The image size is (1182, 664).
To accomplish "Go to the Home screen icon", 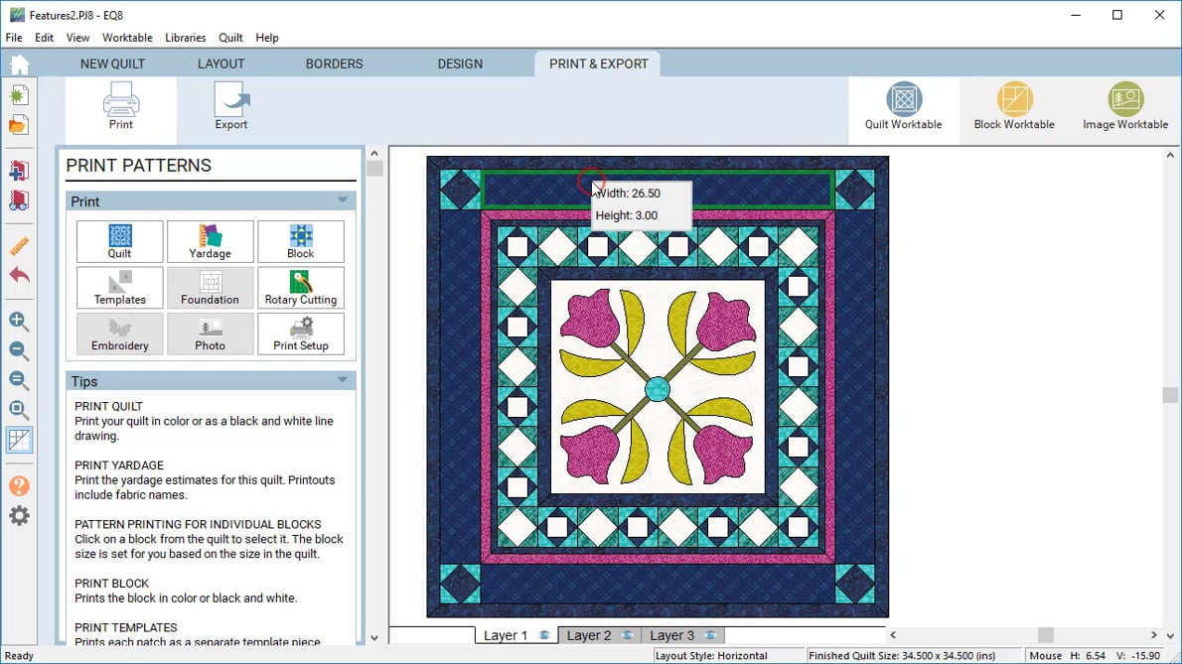I will [20, 65].
